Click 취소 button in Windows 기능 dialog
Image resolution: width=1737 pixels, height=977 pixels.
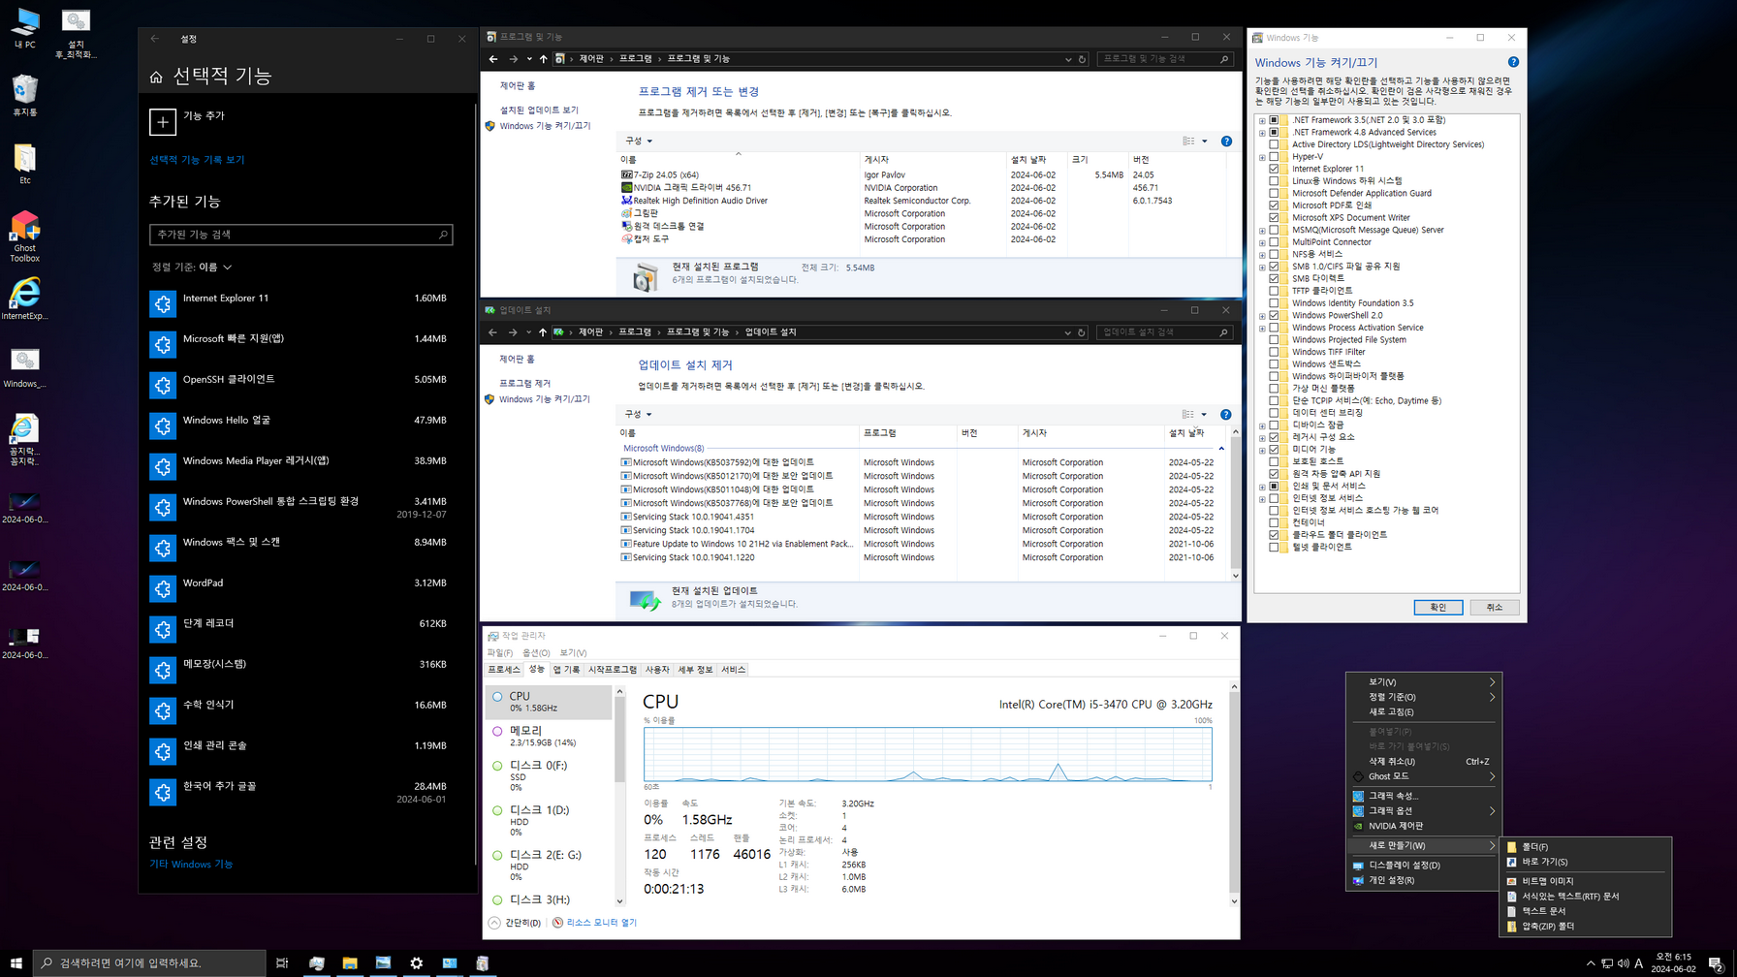click(x=1495, y=608)
